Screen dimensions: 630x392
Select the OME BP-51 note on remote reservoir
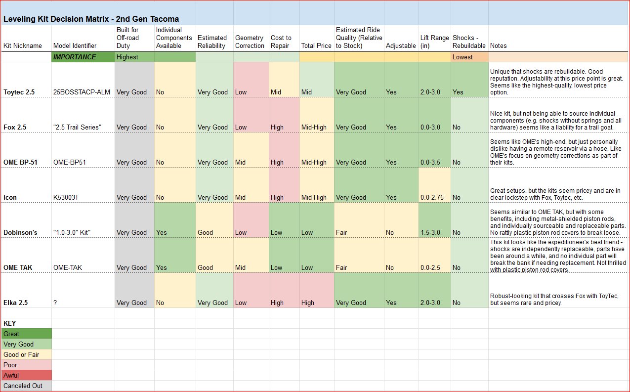(x=559, y=150)
